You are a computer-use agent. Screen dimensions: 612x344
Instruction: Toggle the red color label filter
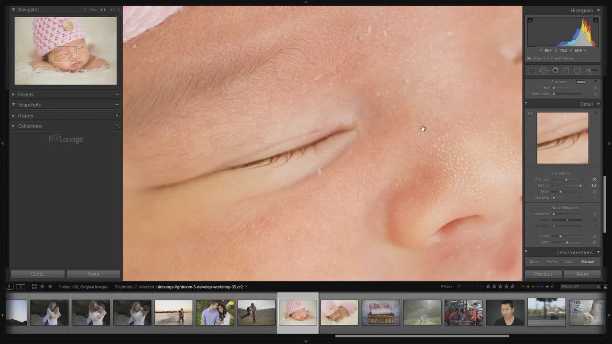click(x=523, y=287)
